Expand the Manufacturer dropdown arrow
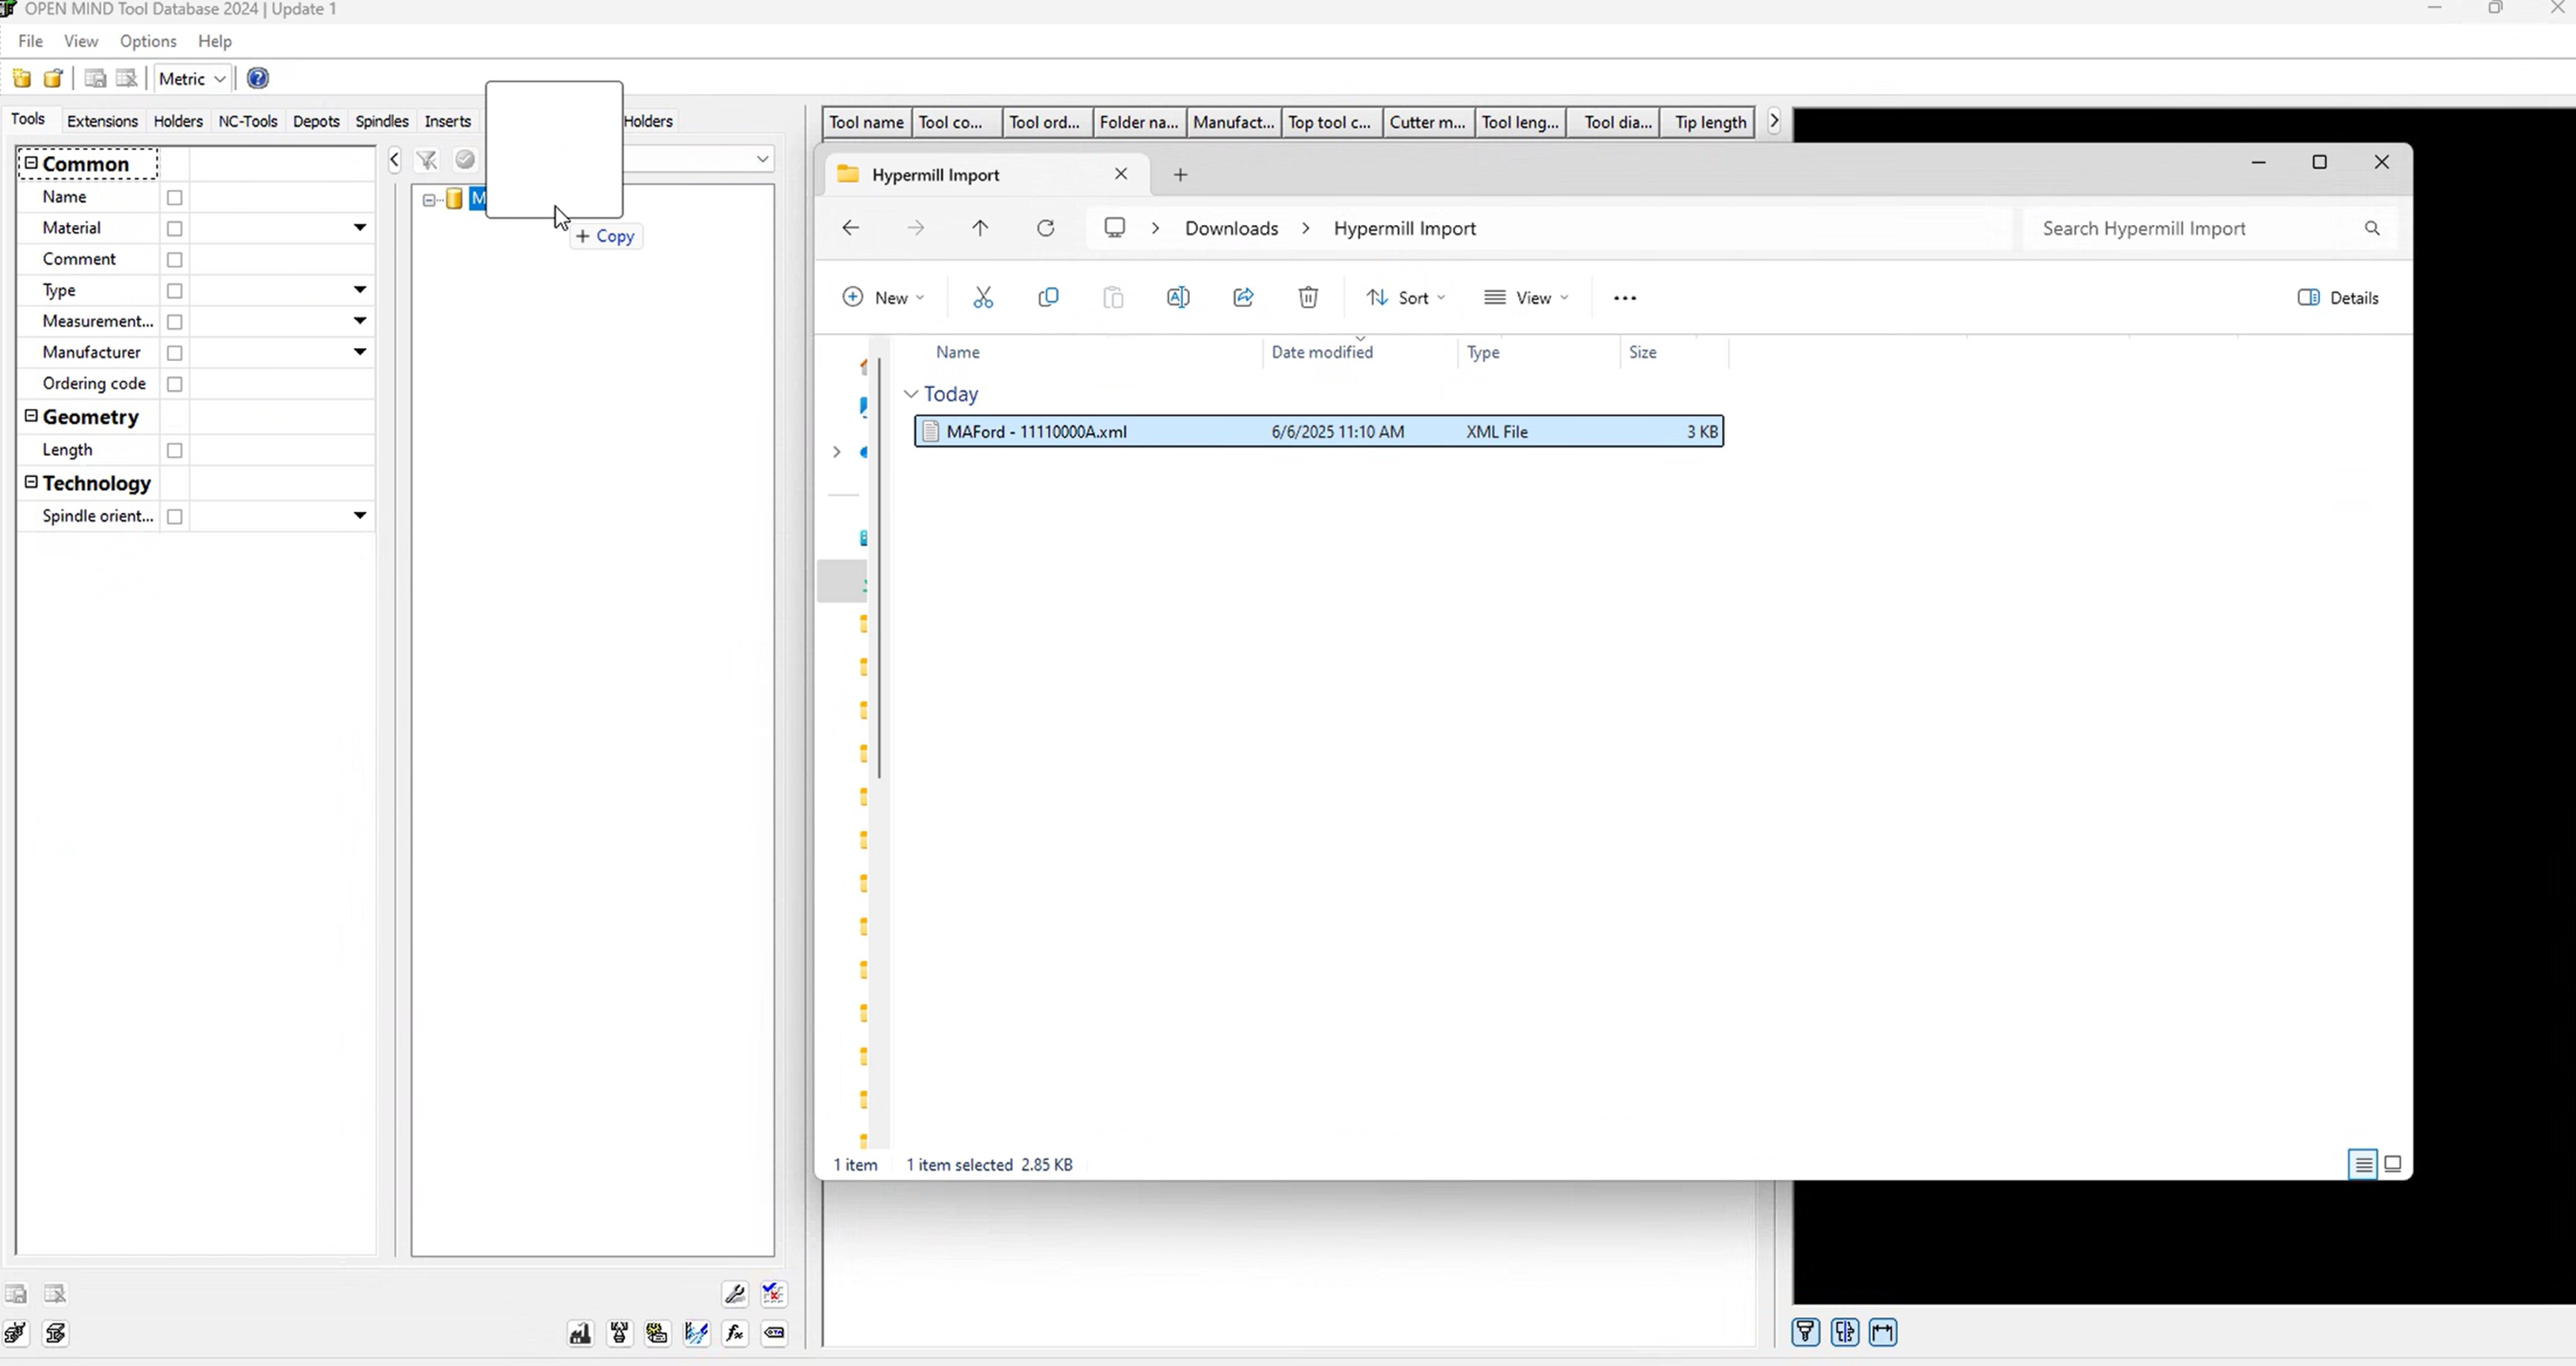Viewport: 2576px width, 1366px height. (x=359, y=351)
